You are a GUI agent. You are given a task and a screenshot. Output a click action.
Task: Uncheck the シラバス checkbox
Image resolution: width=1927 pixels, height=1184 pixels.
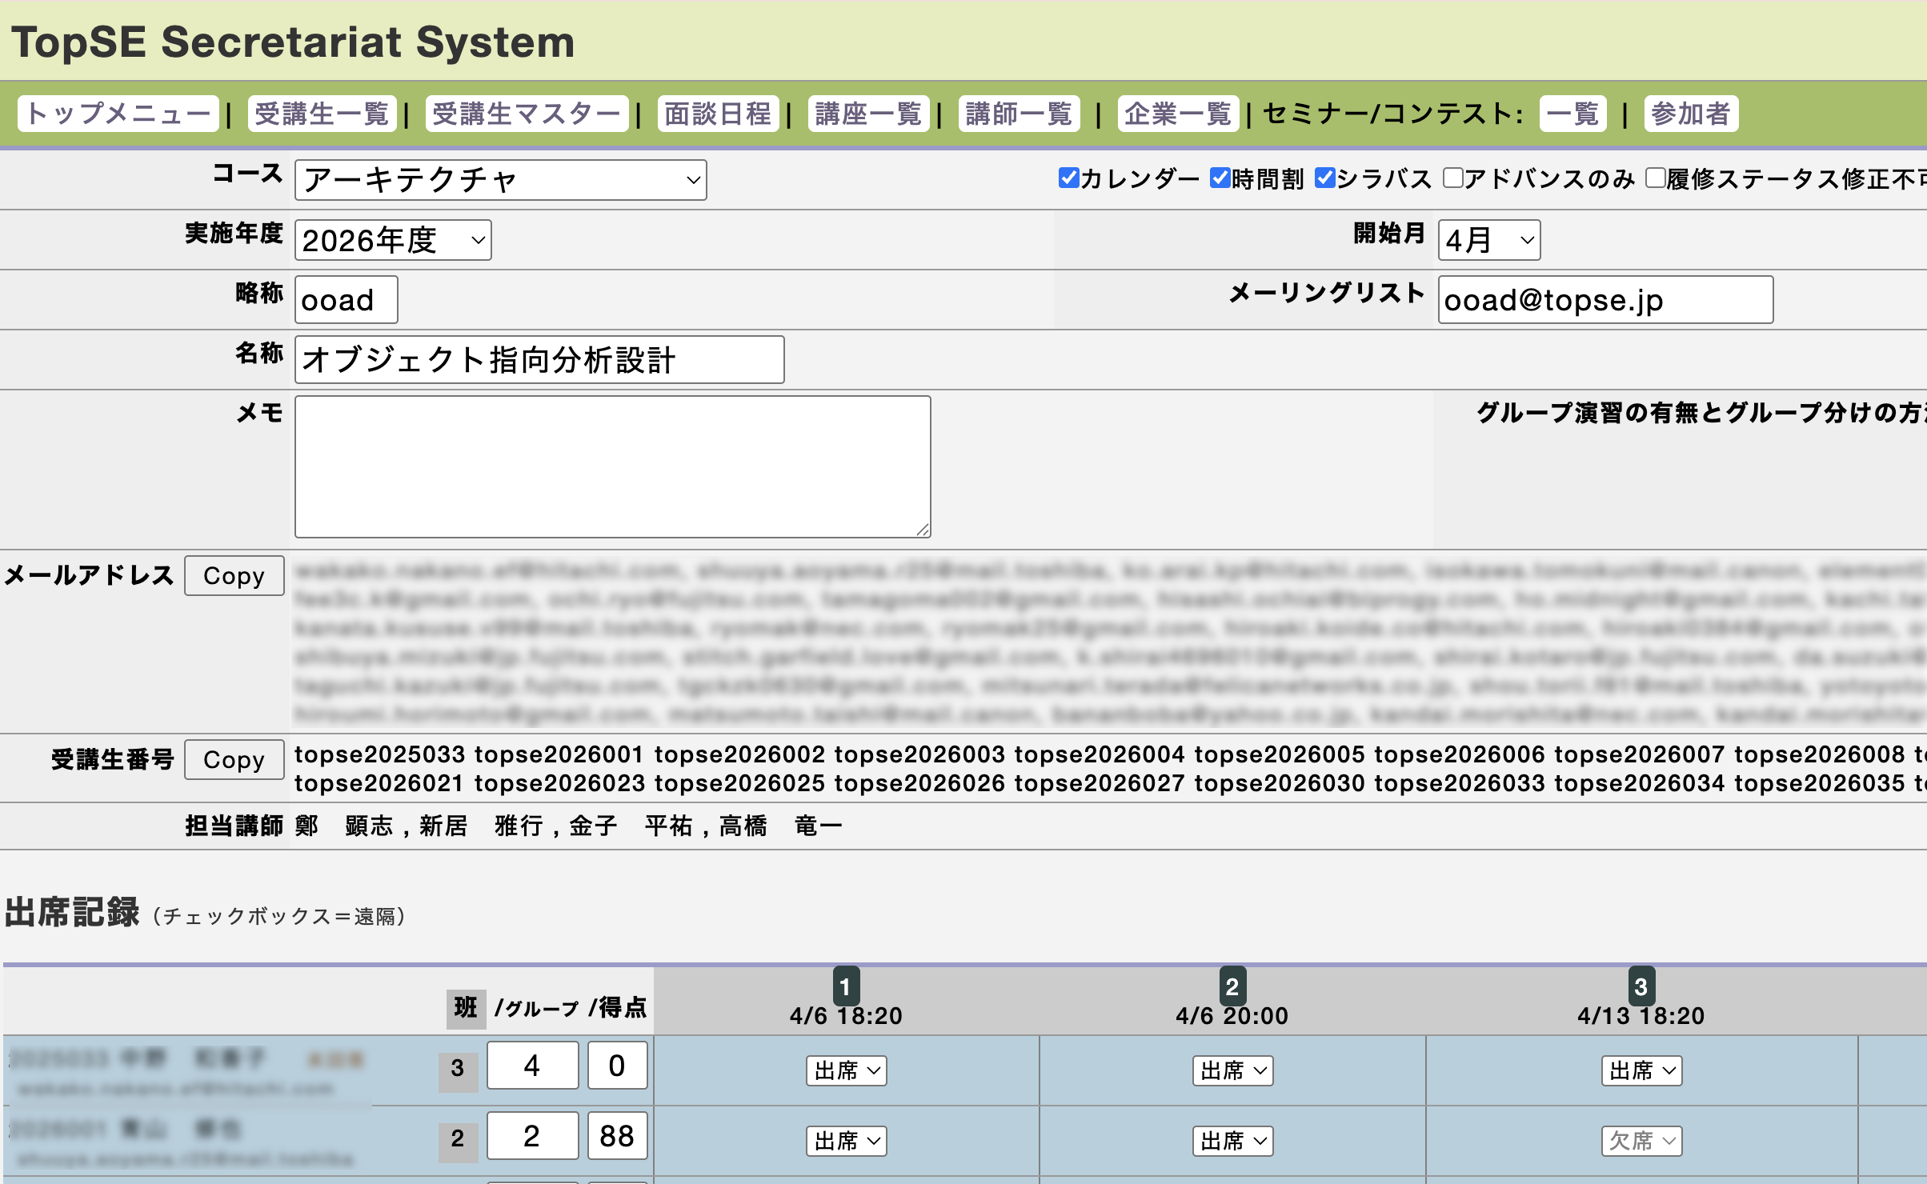point(1324,178)
